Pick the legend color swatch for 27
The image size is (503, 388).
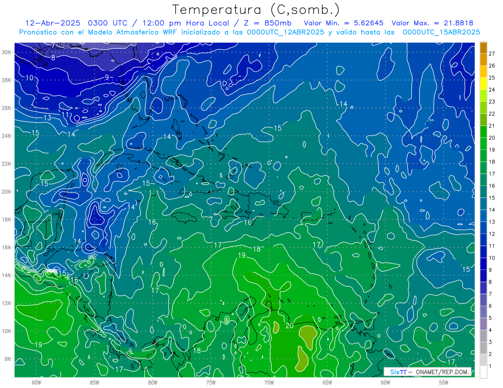[483, 48]
